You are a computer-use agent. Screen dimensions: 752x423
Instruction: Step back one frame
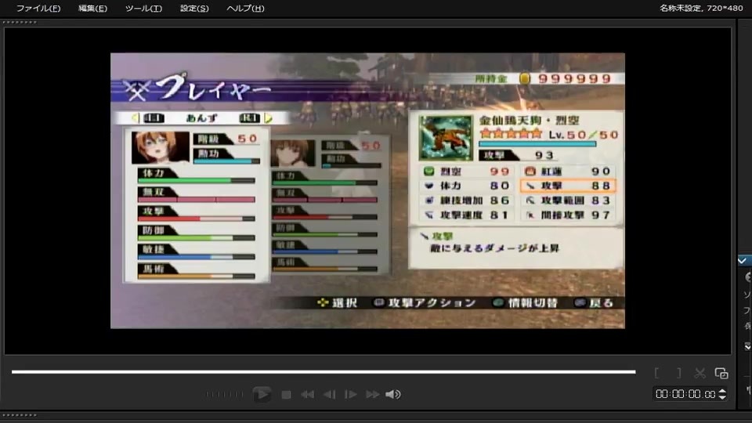(330, 394)
